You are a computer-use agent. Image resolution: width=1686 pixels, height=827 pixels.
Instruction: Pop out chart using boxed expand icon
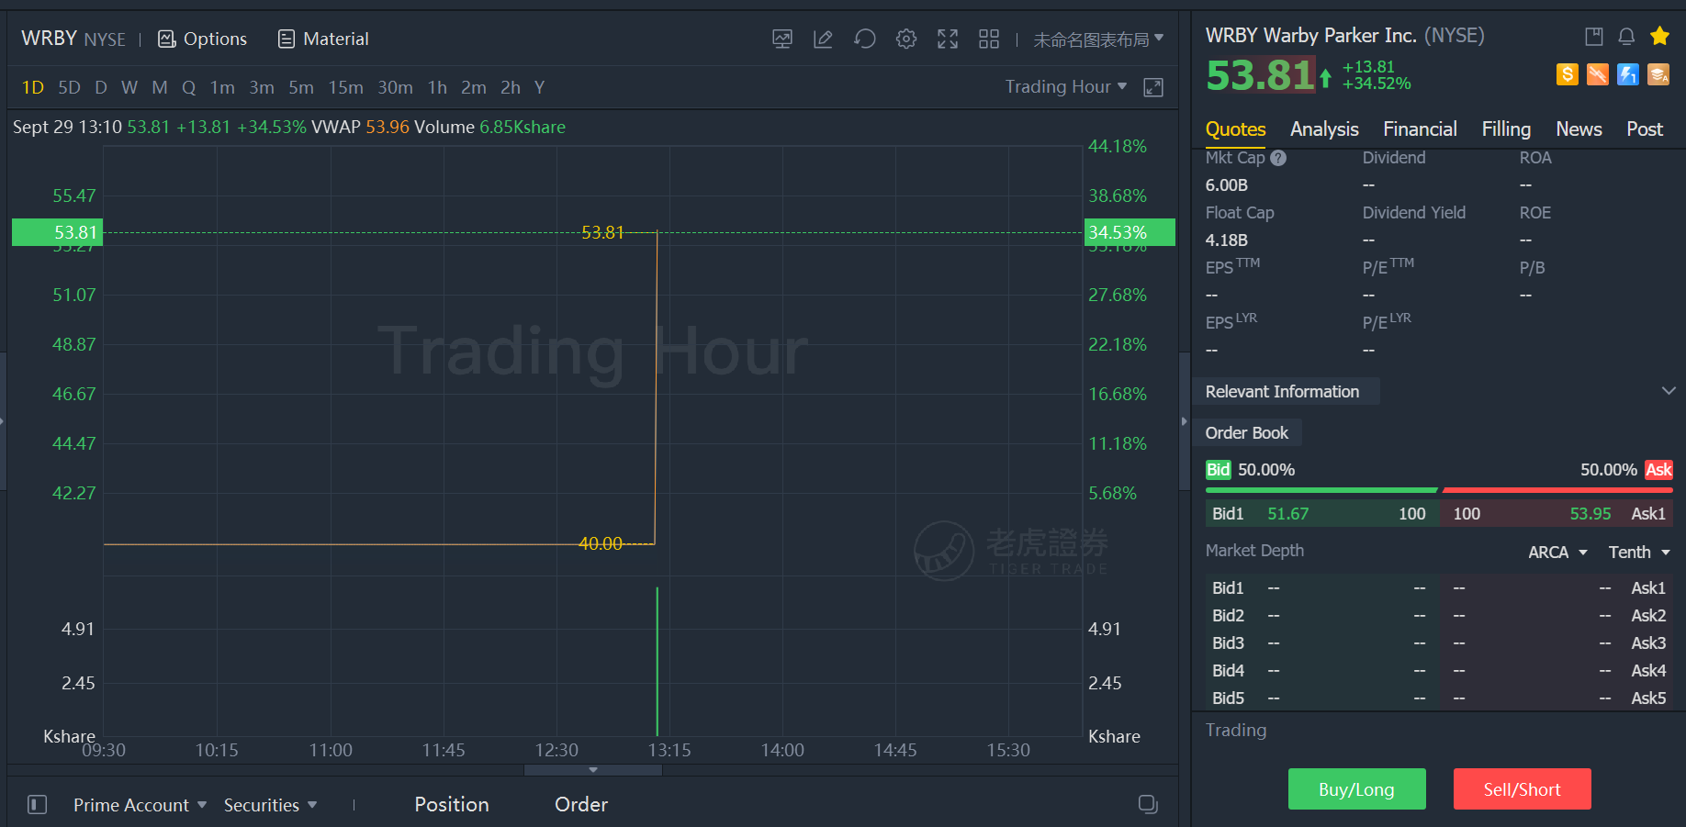(1153, 87)
